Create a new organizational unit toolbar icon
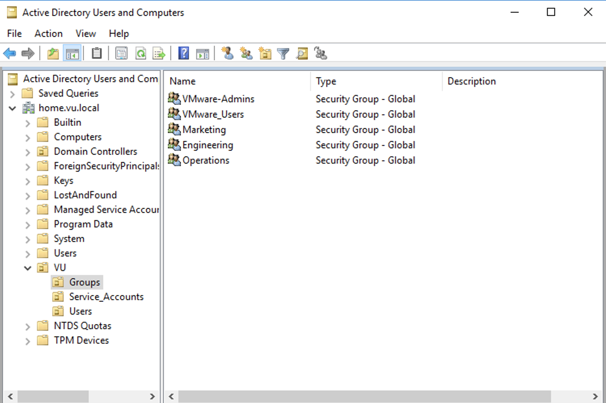The image size is (606, 403). [x=265, y=53]
